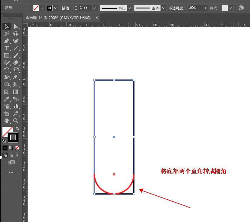This screenshot has width=250, height=222.
Task: Click the opacity 100% field
Action: coord(195,8)
